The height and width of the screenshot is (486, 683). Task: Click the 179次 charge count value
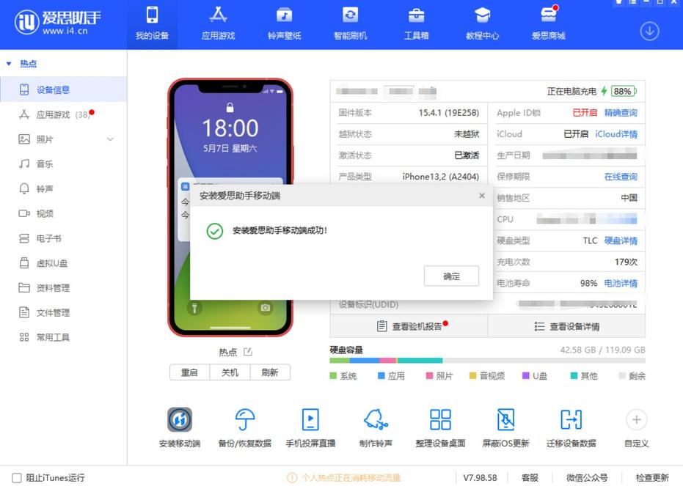click(626, 262)
